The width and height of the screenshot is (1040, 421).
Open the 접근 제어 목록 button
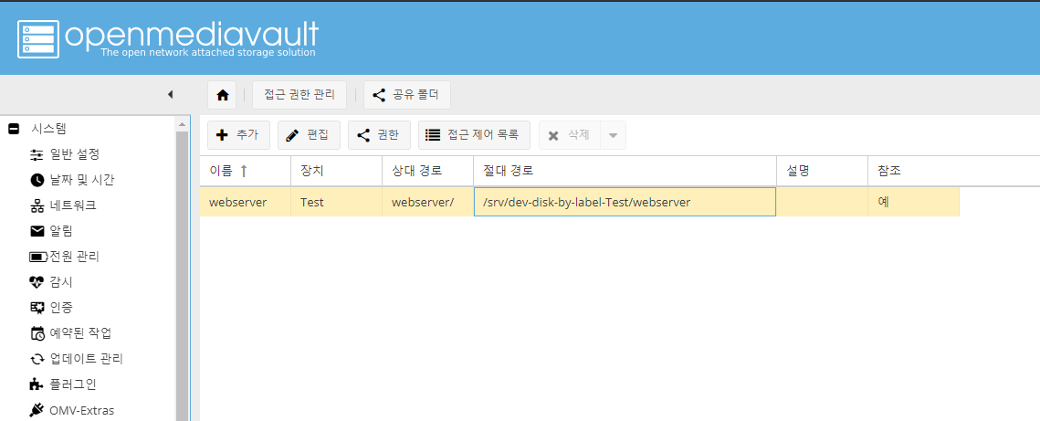click(473, 135)
